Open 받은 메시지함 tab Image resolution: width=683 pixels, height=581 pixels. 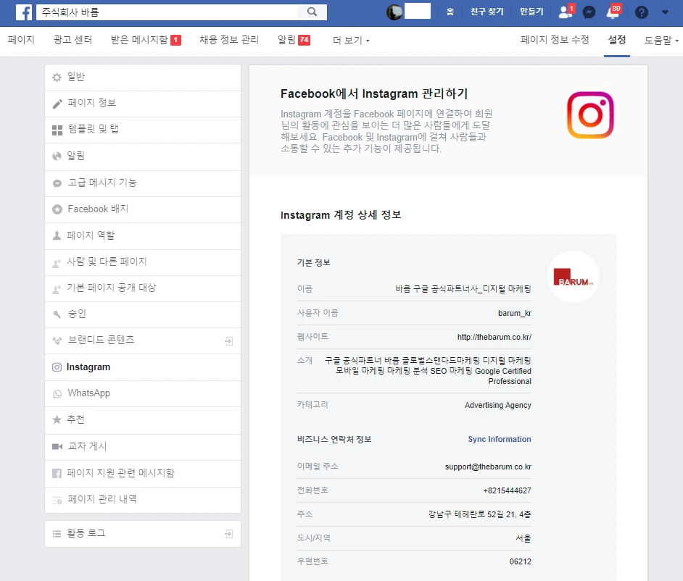point(146,40)
